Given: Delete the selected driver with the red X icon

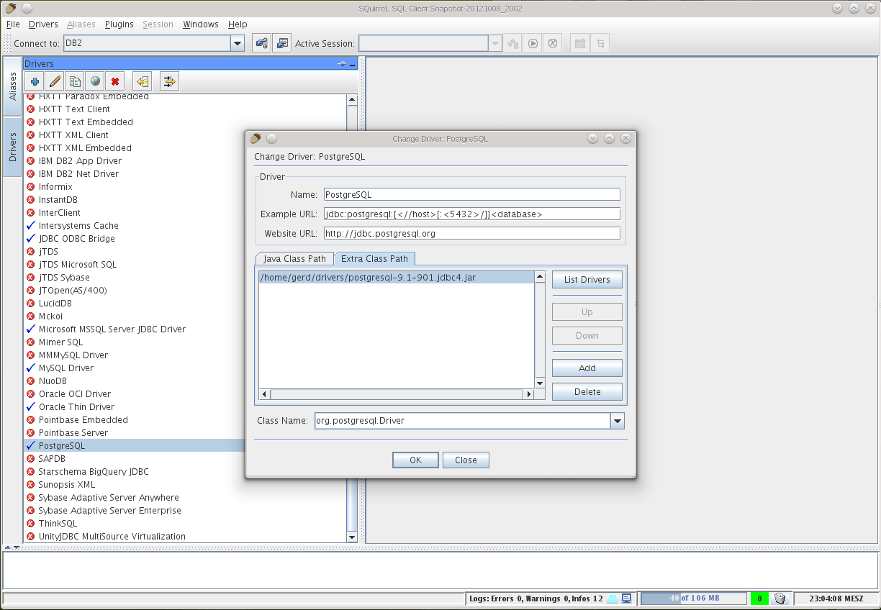Looking at the screenshot, I should click(115, 81).
